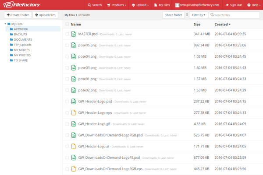Image resolution: width=263 pixels, height=175 pixels.
Task: Select checkbox next to GW_Header-Logo.psd
Action: point(67,101)
